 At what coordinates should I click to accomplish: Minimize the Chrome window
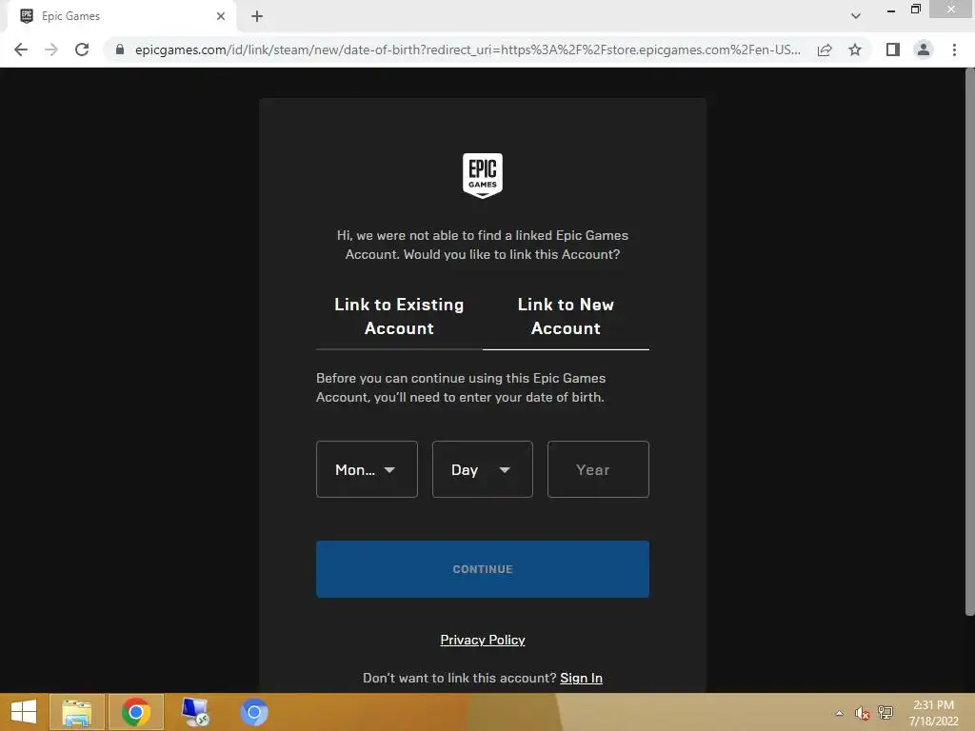(x=891, y=10)
